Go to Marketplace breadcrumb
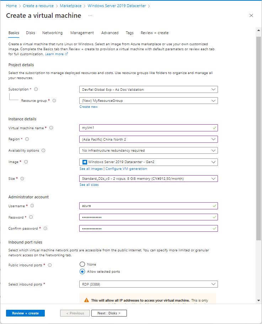This screenshot has height=324, width=262. (x=70, y=6)
